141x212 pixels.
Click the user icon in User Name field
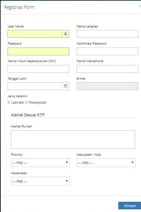click(x=65, y=34)
